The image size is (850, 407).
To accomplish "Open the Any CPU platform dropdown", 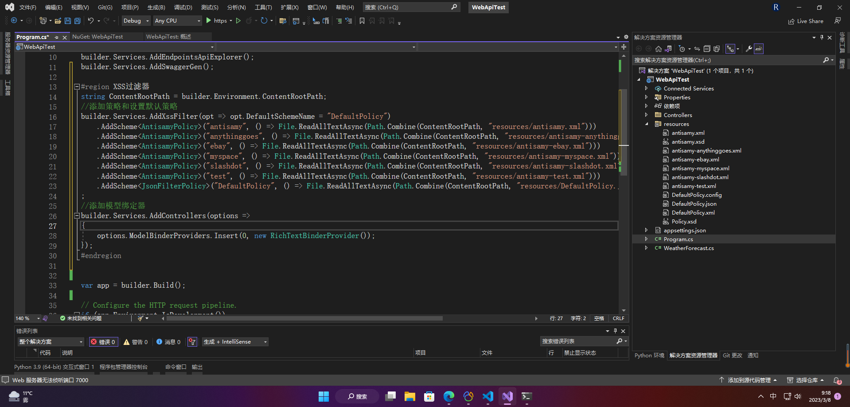I will [177, 21].
